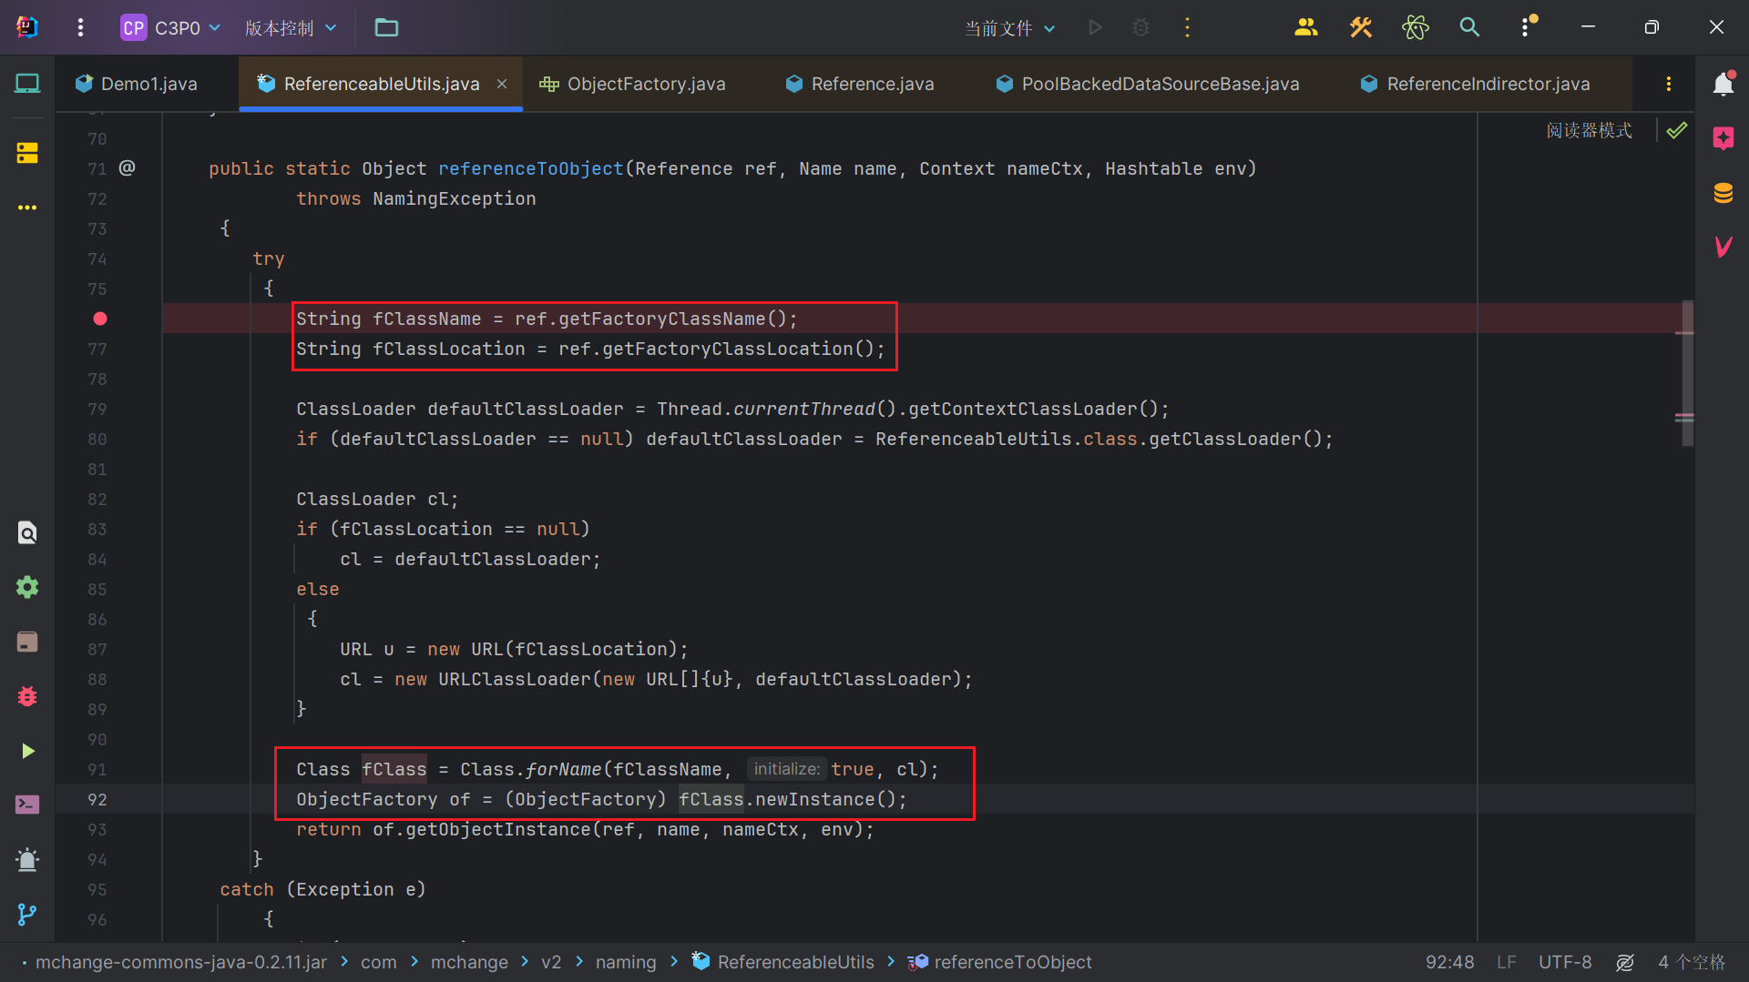Open the Problems alarm tool window
The image size is (1749, 982).
tap(27, 860)
